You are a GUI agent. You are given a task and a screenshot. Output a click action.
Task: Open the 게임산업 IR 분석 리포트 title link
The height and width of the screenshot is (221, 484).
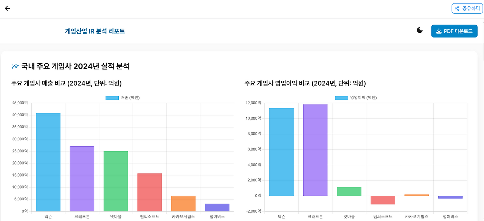click(x=95, y=31)
